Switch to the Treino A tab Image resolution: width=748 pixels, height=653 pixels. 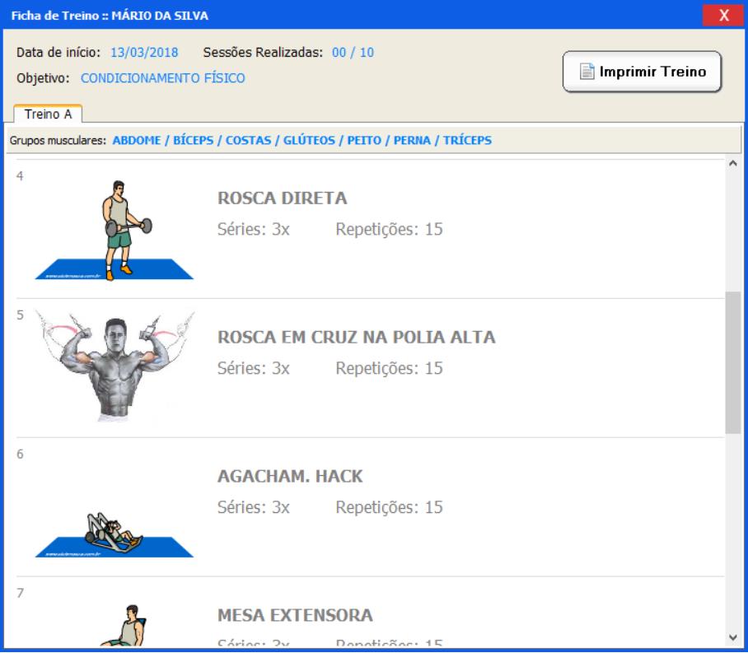pyautogui.click(x=48, y=114)
